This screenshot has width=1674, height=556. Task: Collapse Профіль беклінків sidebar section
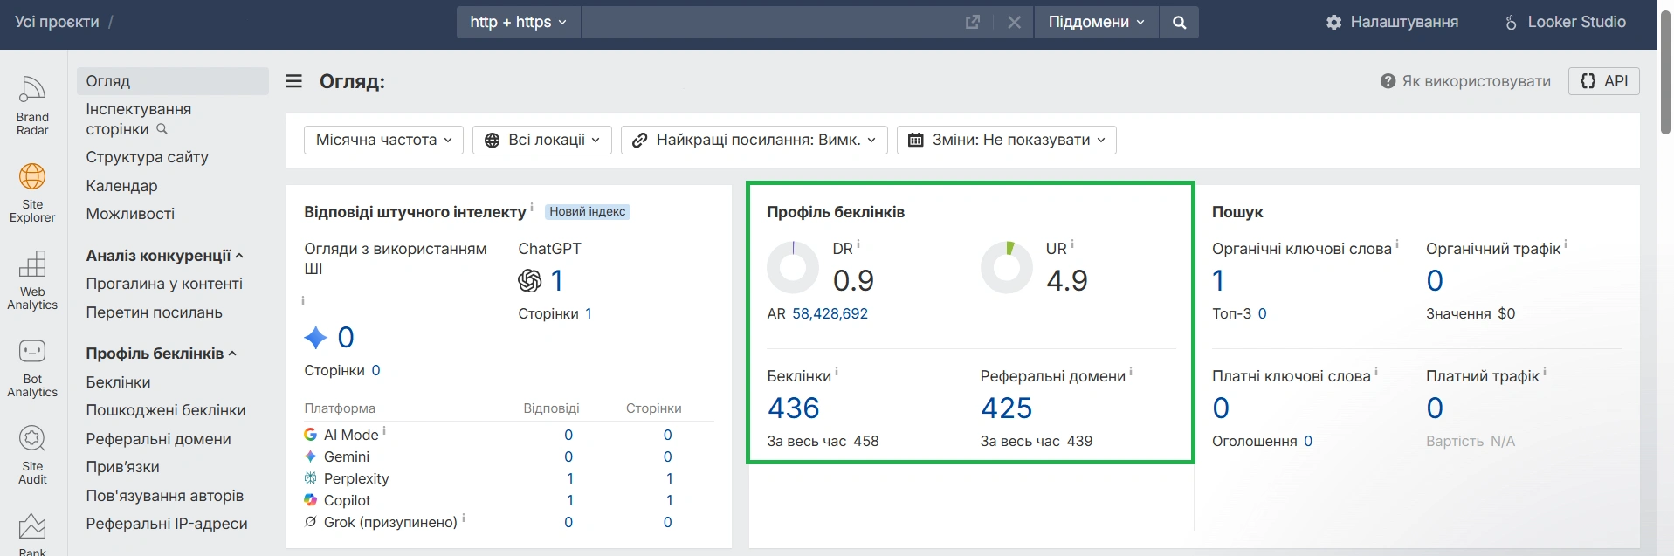(x=161, y=354)
